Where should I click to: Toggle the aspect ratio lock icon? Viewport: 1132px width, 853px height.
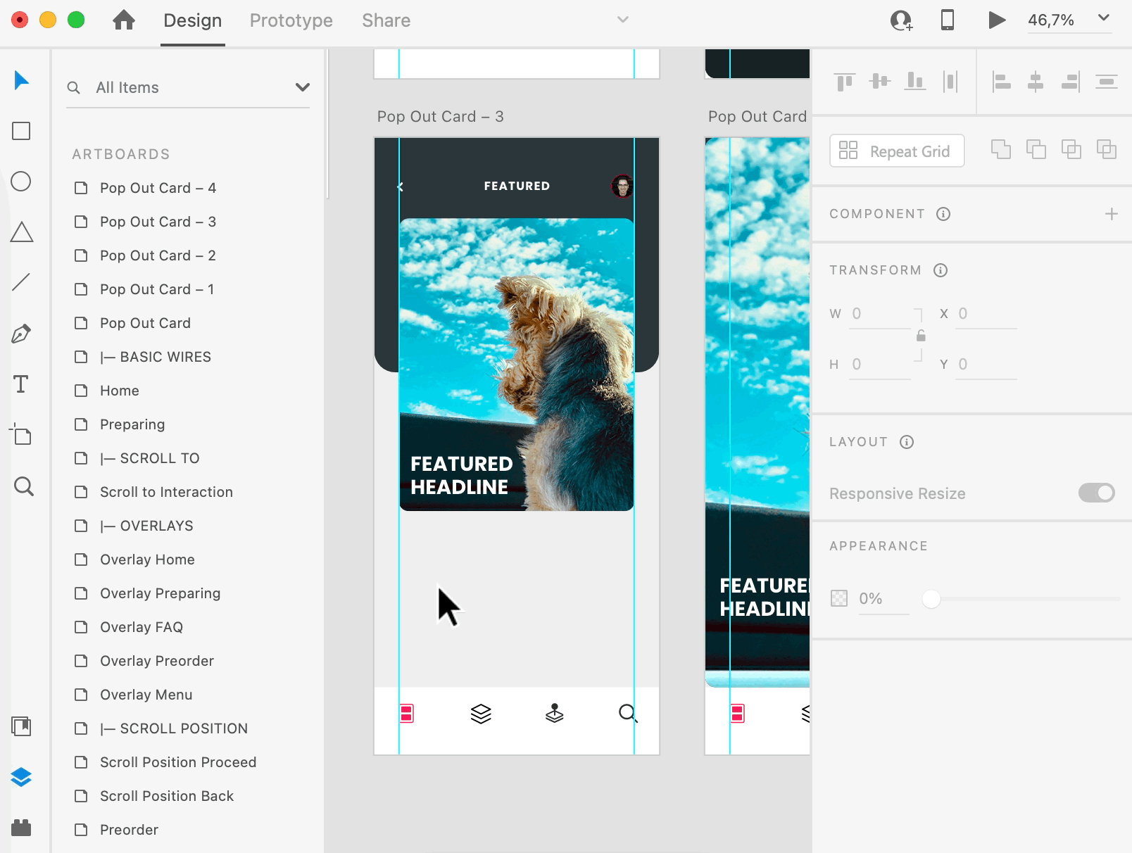(921, 336)
